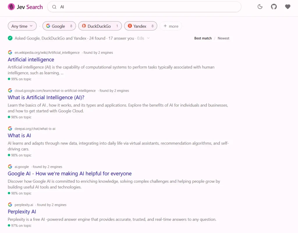Click the ai.google URL text
The height and width of the screenshot is (233, 298).
click(22, 167)
